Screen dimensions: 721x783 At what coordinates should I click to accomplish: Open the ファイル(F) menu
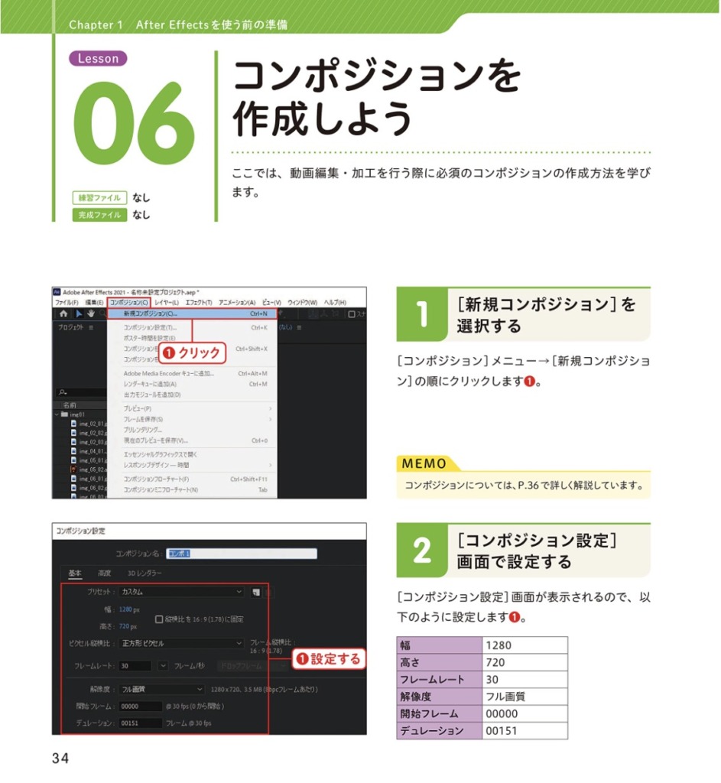pos(67,303)
